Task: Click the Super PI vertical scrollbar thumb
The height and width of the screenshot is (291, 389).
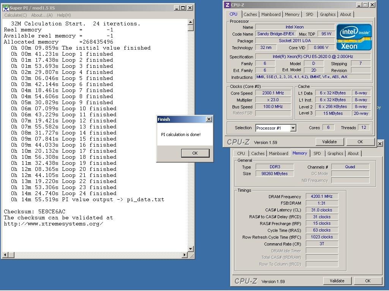Action: [191, 28]
